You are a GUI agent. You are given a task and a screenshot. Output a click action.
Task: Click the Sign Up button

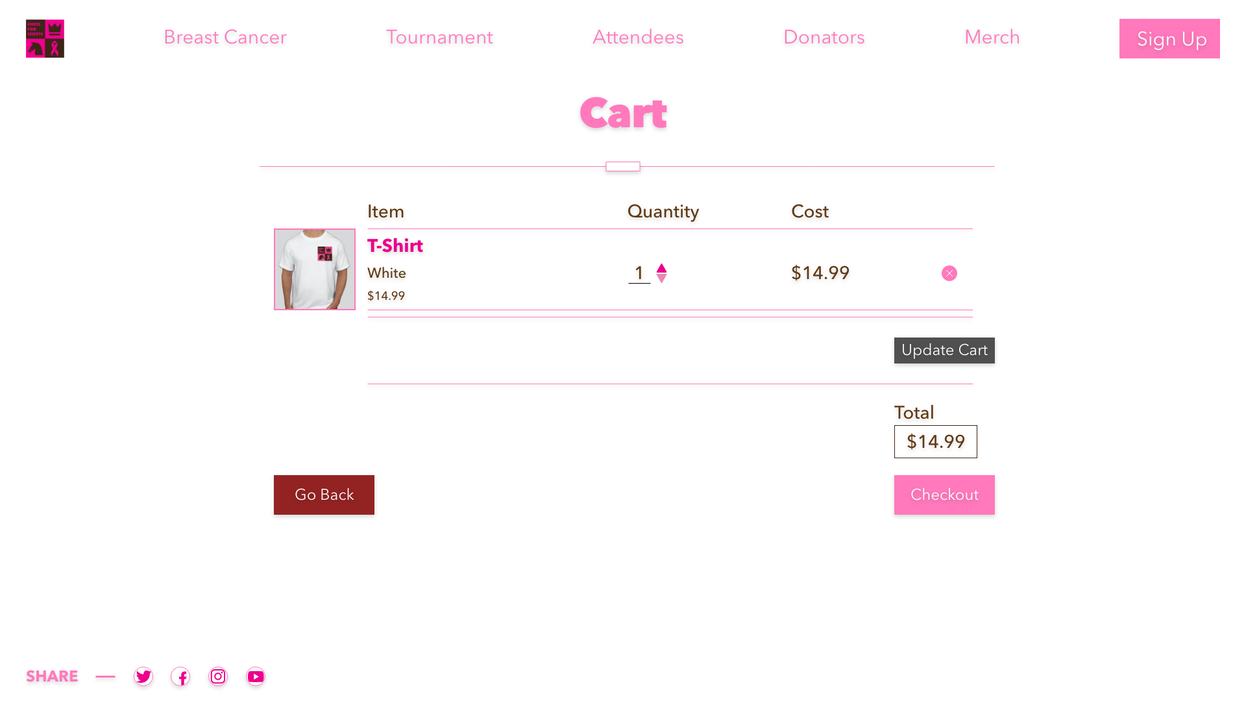[x=1169, y=39]
